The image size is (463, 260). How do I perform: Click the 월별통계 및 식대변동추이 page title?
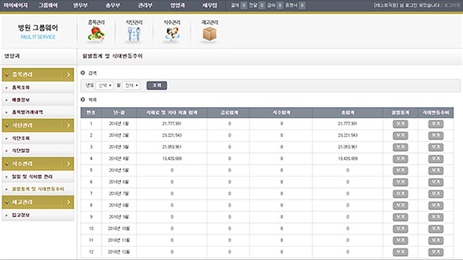112,56
